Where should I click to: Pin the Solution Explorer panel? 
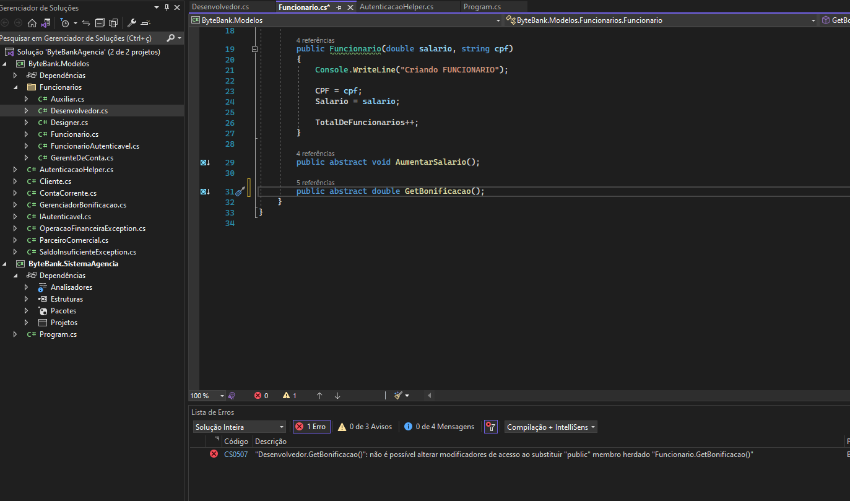(x=167, y=7)
